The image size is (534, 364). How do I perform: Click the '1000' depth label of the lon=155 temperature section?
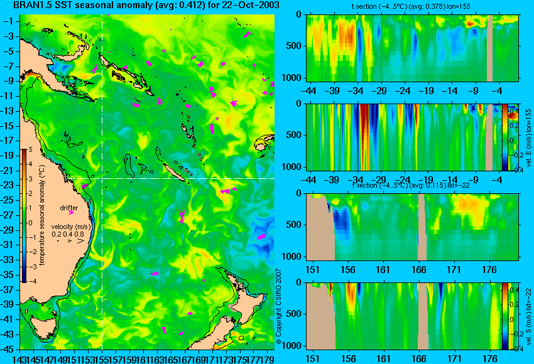point(292,78)
